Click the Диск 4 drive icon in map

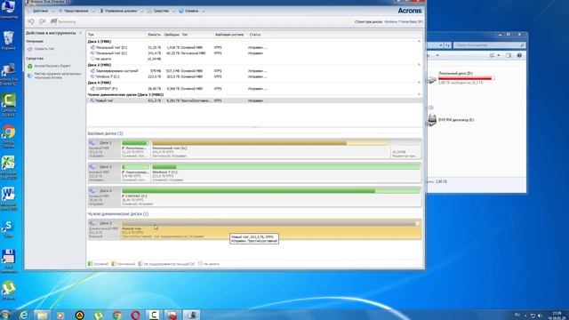click(93, 191)
